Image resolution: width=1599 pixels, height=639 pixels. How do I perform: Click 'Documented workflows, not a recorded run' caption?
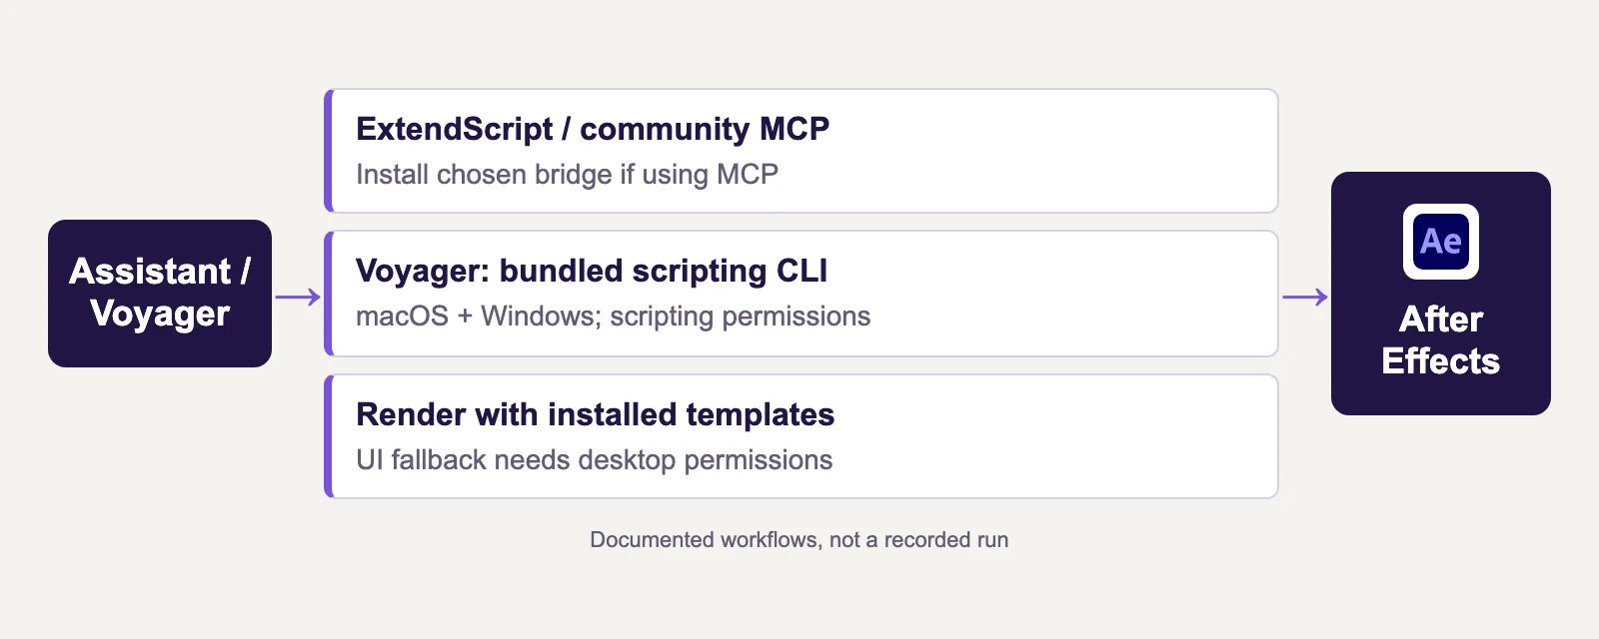pyautogui.click(x=799, y=540)
